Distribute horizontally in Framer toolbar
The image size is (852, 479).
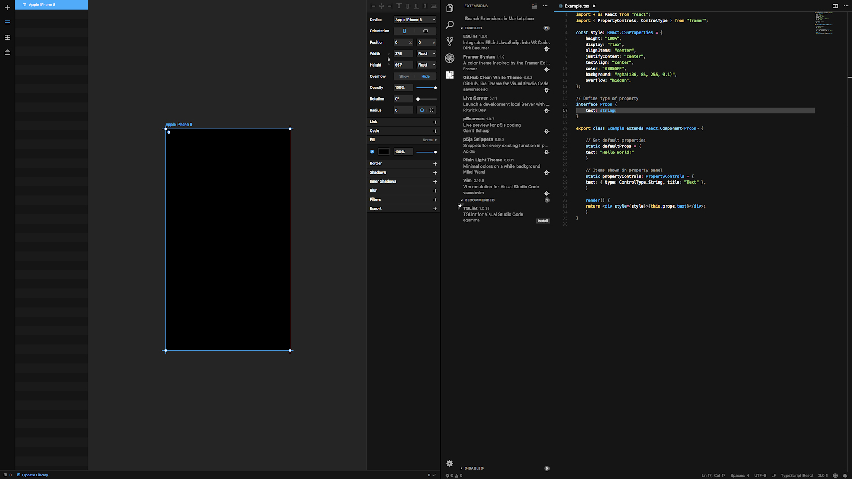(x=425, y=6)
